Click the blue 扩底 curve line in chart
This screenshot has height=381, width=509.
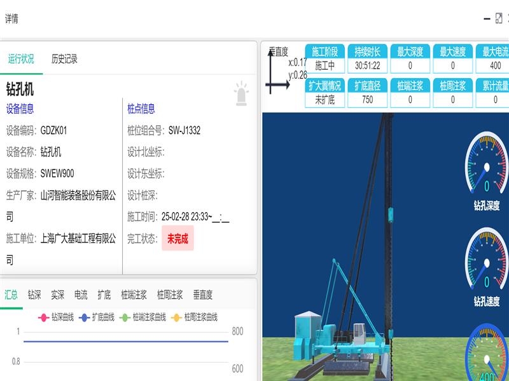point(127,342)
